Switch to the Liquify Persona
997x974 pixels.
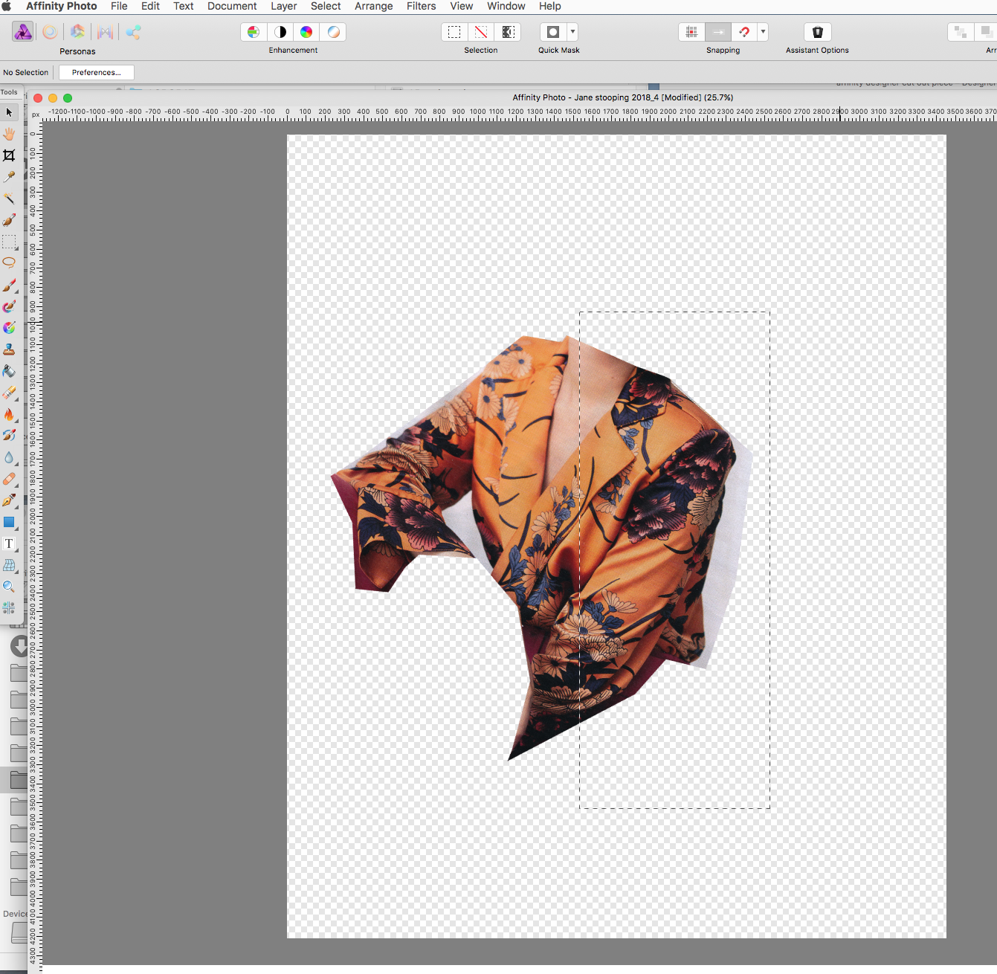click(x=50, y=32)
